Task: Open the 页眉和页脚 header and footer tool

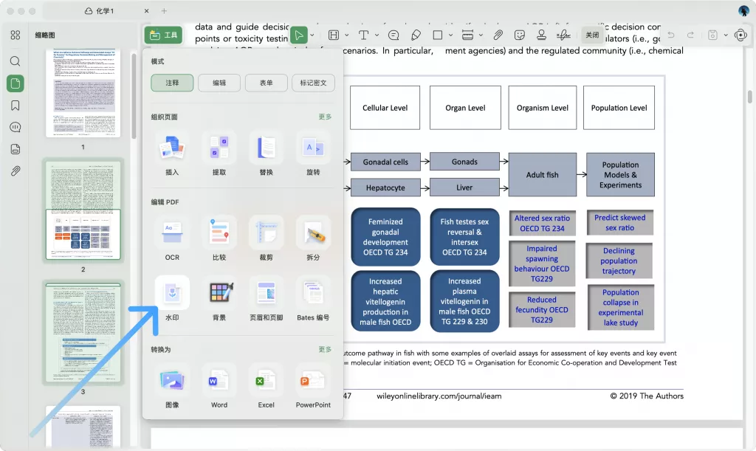Action: tap(266, 299)
